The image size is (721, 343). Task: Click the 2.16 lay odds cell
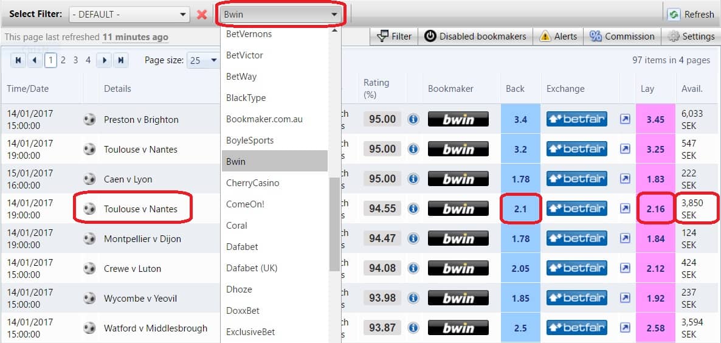[x=655, y=209]
